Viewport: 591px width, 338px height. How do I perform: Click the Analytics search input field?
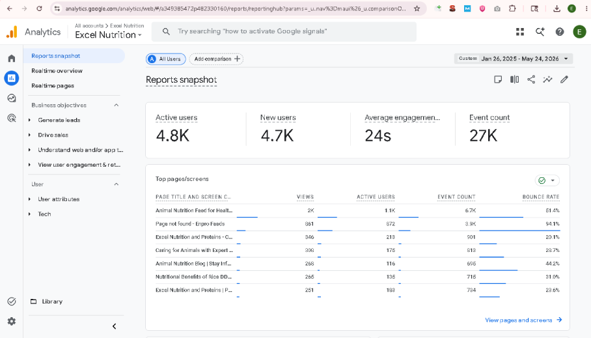(284, 32)
